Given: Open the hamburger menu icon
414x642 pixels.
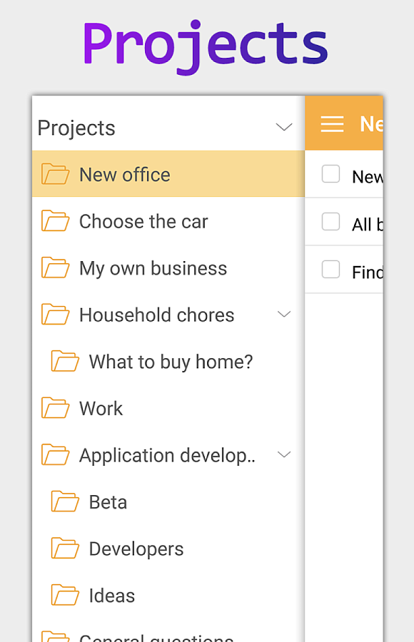Looking at the screenshot, I should click(332, 123).
